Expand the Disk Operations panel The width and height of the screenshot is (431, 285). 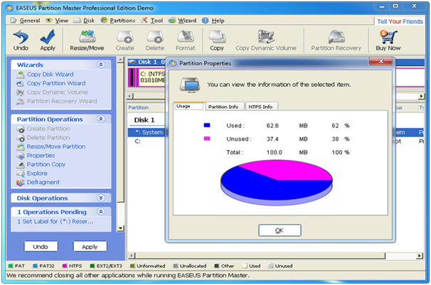click(101, 198)
